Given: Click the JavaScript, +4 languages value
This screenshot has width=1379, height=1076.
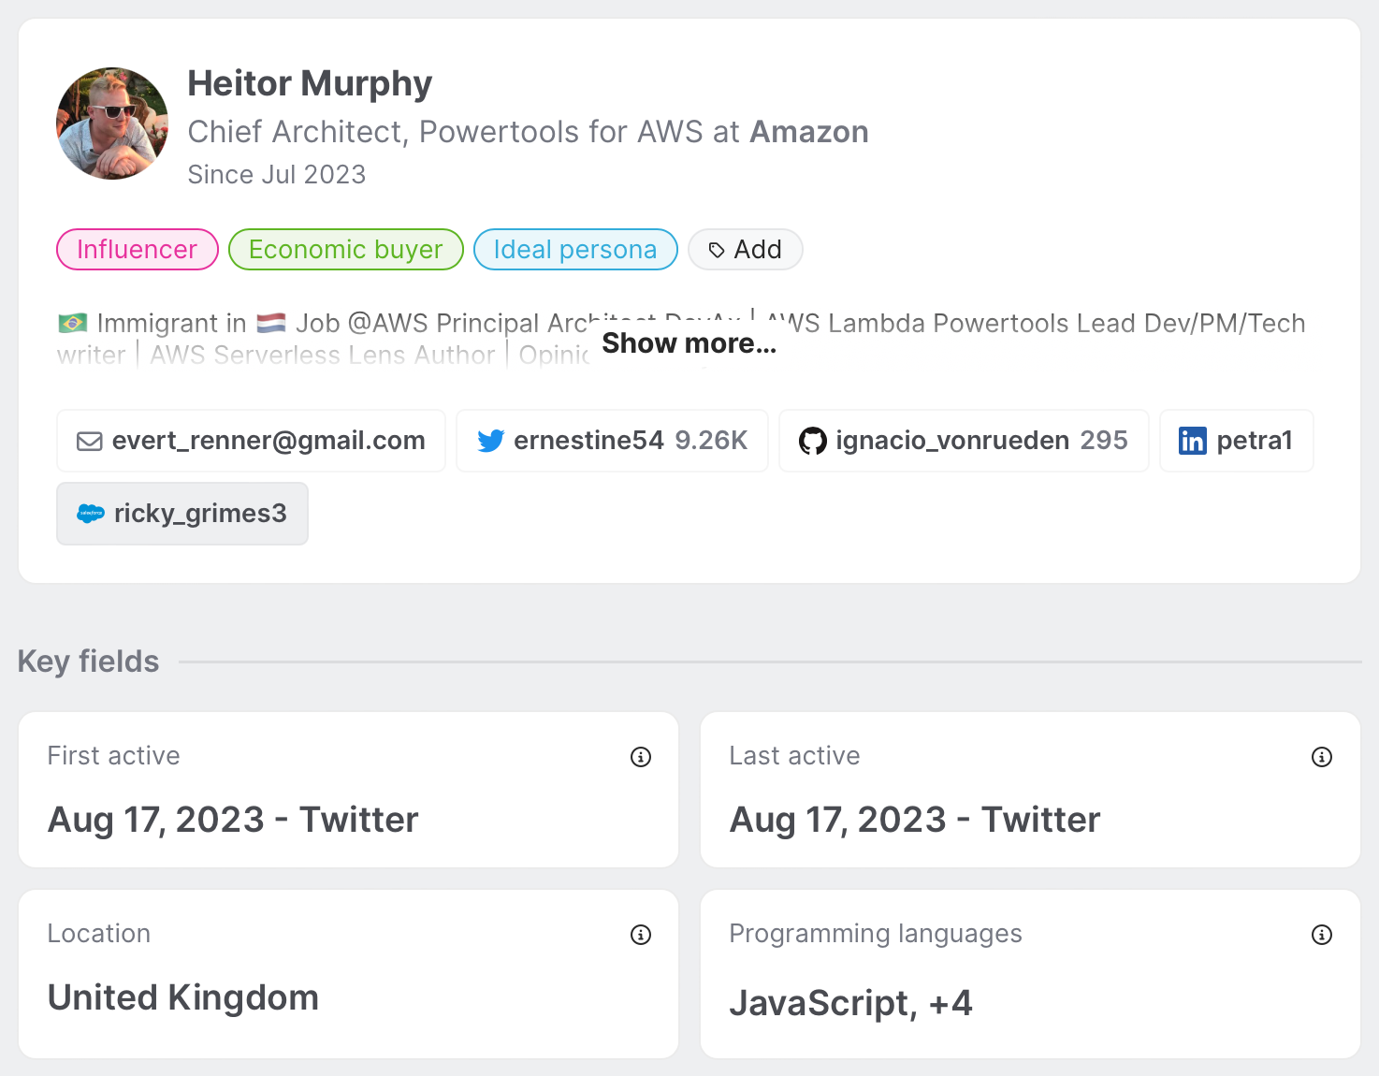Looking at the screenshot, I should (850, 1003).
